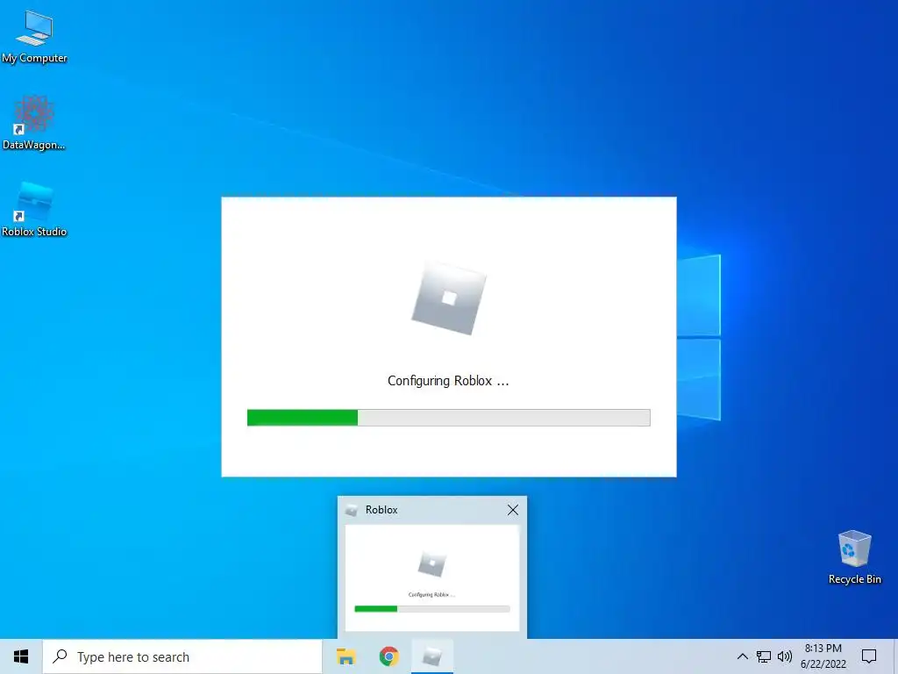
Task: Click the 'Configuring Roblox ...' status text
Action: (x=448, y=381)
